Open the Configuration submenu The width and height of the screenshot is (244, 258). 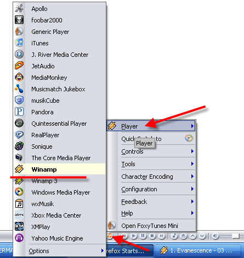pyautogui.click(x=151, y=189)
